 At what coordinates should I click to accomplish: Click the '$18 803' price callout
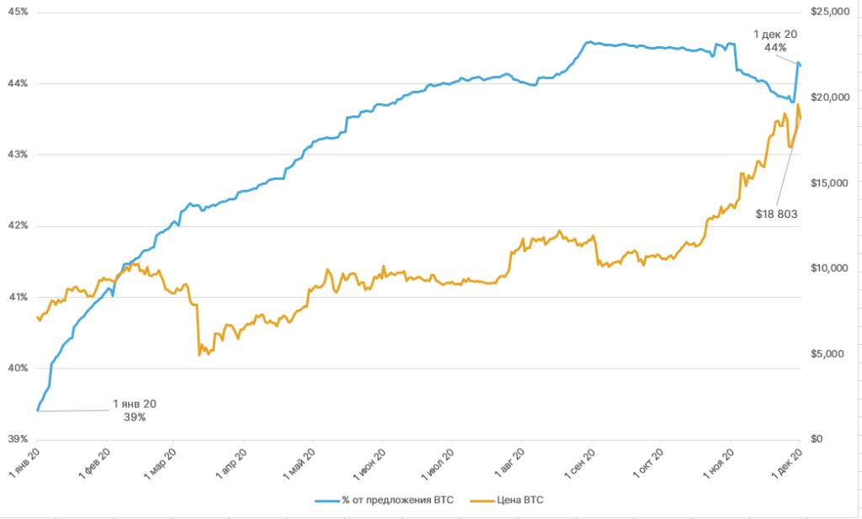pos(776,214)
